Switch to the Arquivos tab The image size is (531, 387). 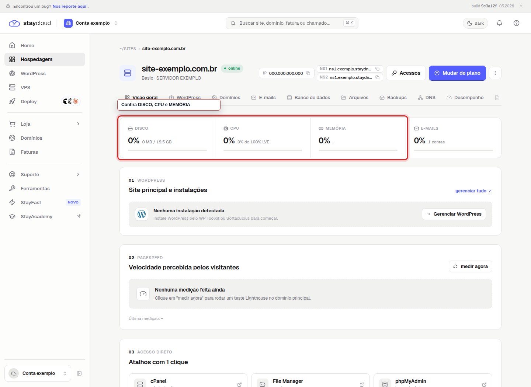[x=355, y=98]
